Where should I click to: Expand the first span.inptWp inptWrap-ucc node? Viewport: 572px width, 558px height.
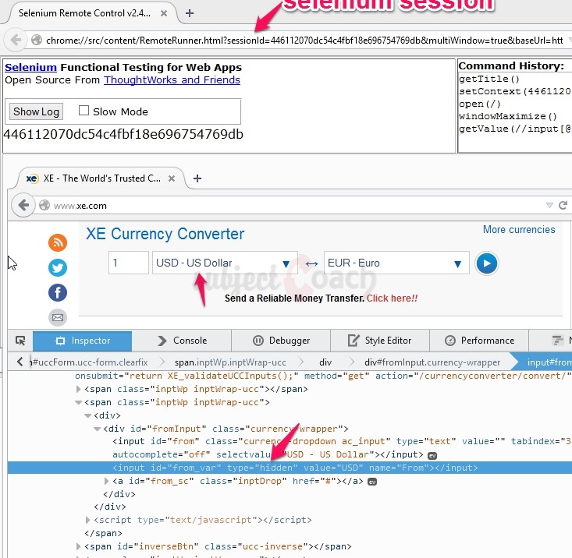click(x=78, y=389)
